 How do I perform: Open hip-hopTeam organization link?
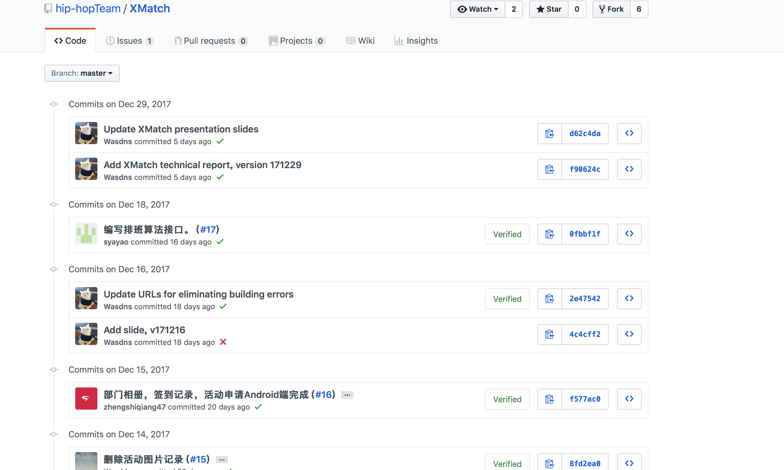[x=88, y=9]
